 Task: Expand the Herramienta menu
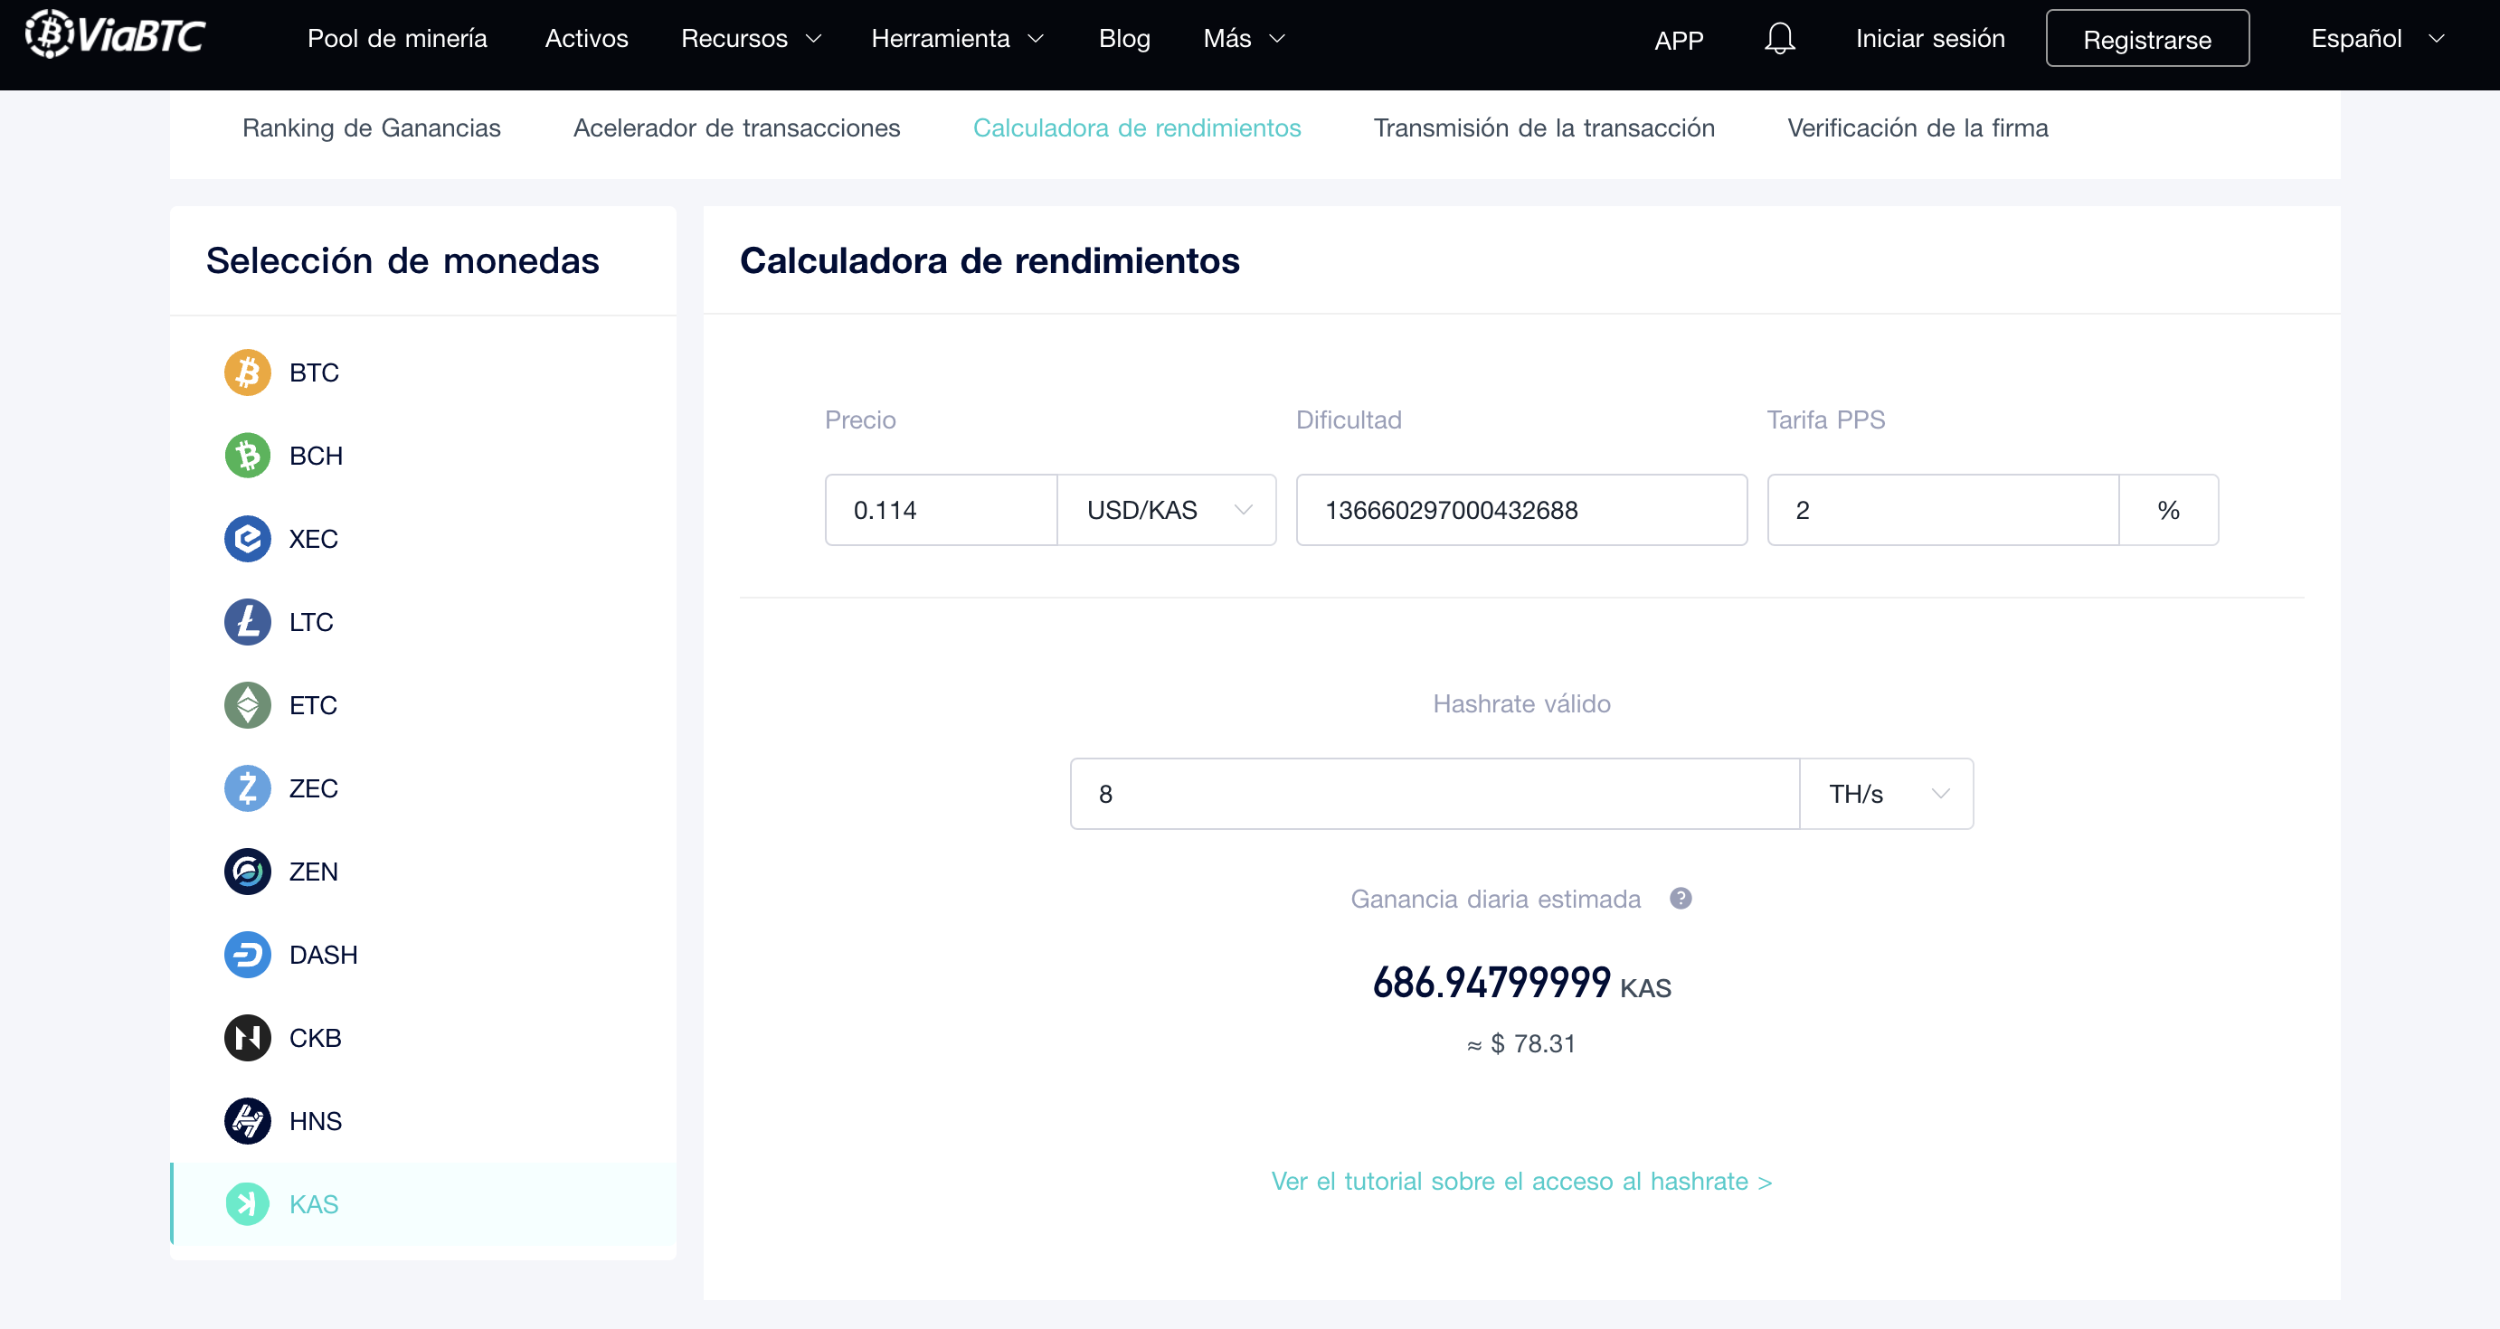click(x=957, y=39)
